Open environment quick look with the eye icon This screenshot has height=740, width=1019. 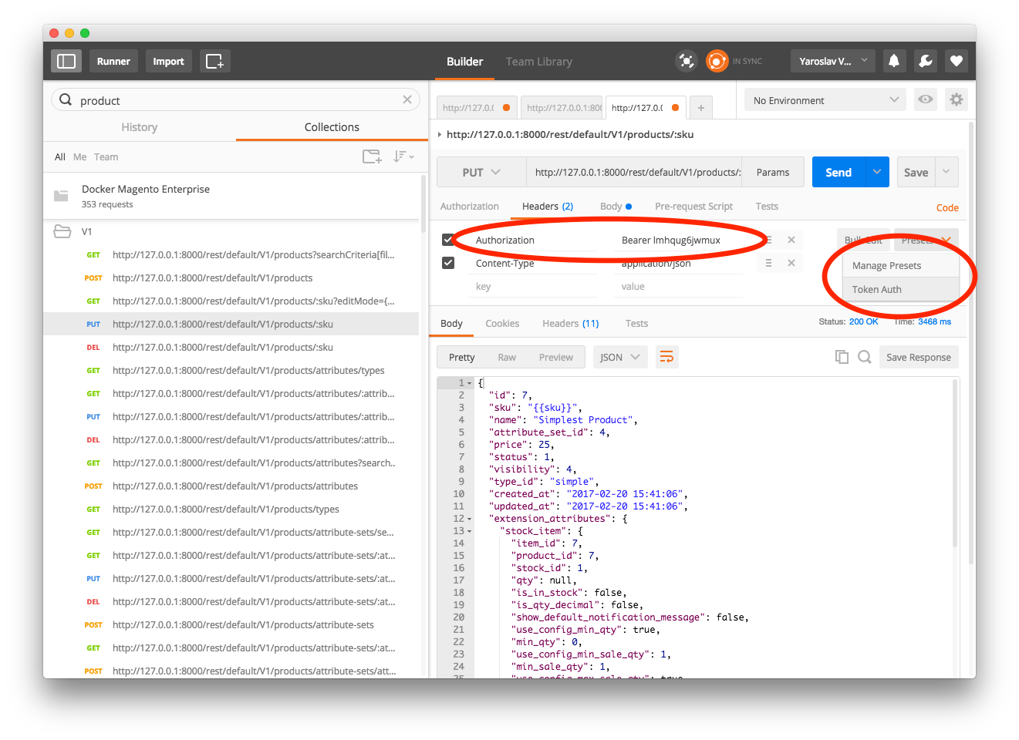[x=925, y=99]
